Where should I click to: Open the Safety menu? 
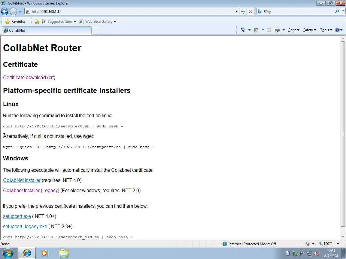tap(310, 30)
